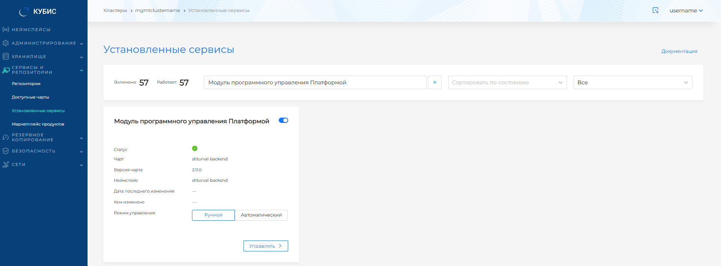The image size is (721, 266).
Task: Clear the search field with X button
Action: click(435, 82)
